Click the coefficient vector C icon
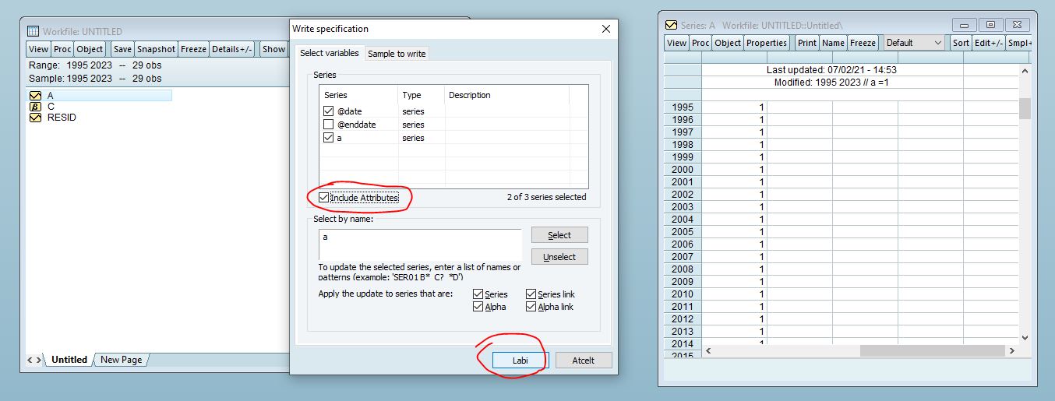This screenshot has width=1055, height=401. click(35, 107)
